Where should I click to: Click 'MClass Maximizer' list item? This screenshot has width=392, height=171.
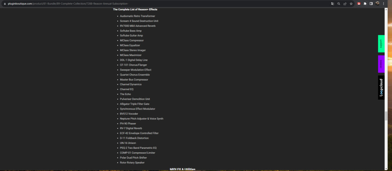(131, 55)
